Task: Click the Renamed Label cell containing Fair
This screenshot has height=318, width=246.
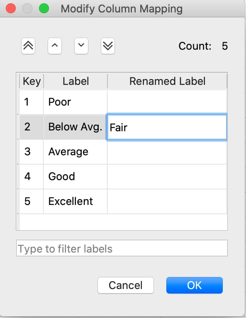Action: pos(167,127)
